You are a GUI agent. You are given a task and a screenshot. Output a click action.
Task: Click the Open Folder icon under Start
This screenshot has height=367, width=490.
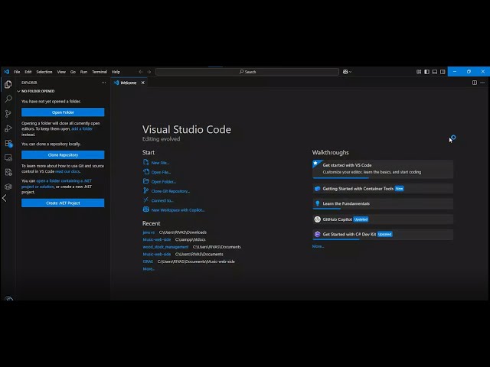(x=146, y=181)
